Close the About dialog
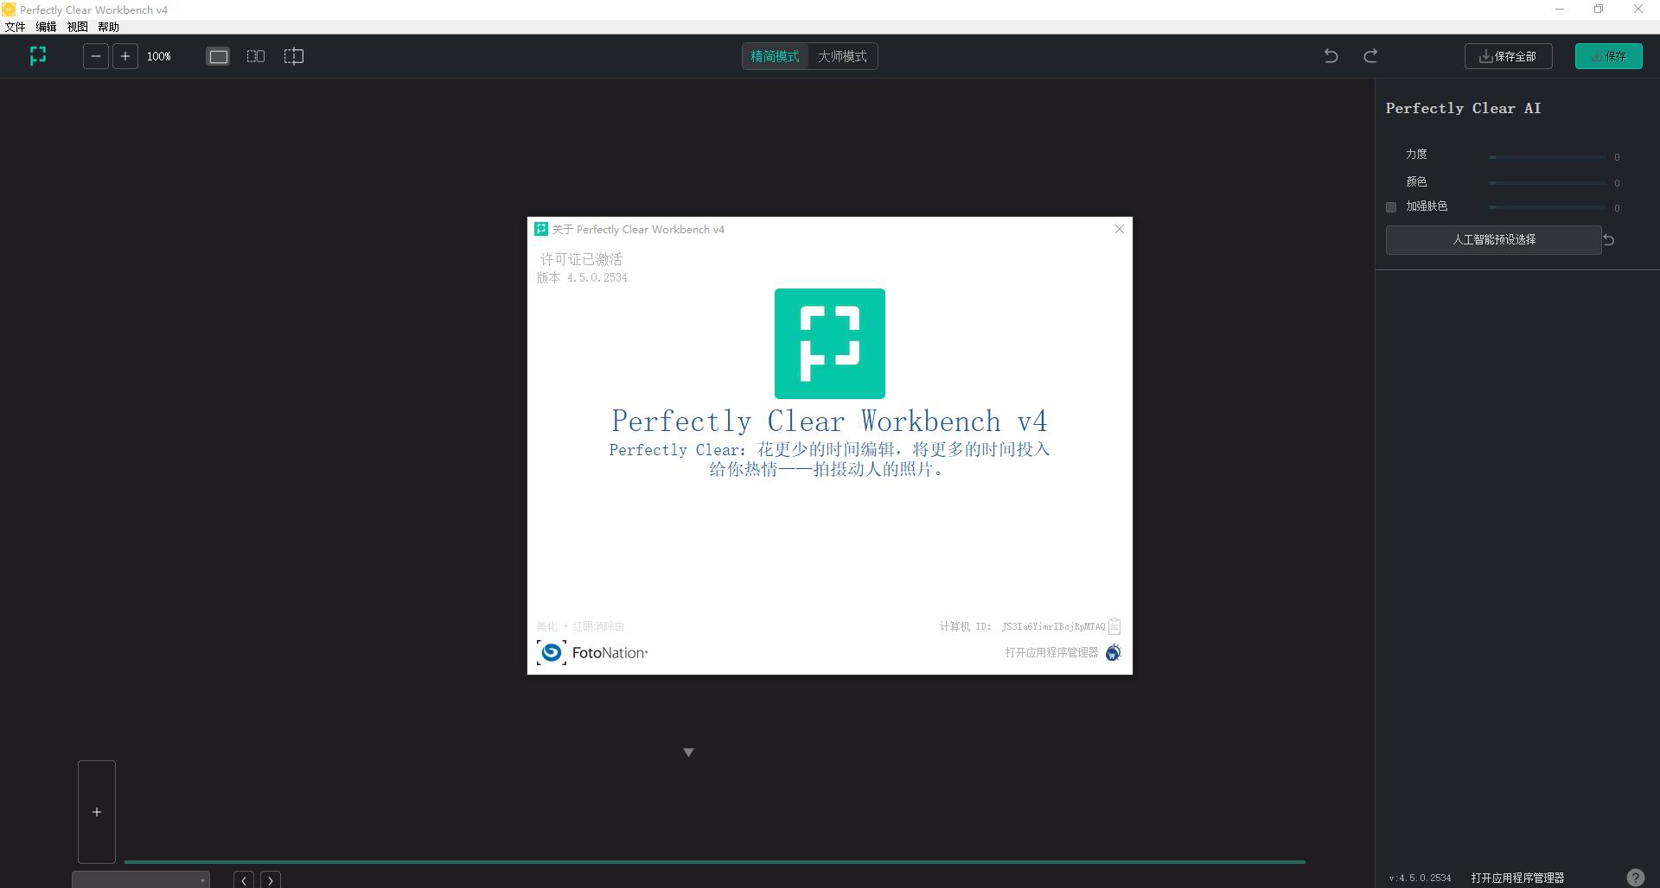 [x=1120, y=229]
